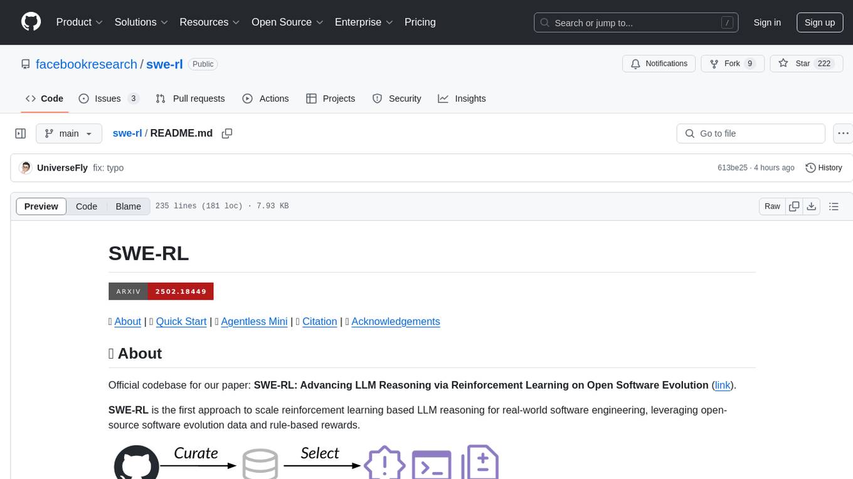This screenshot has height=479, width=853.
Task: Expand the Solutions menu
Action: 141,22
